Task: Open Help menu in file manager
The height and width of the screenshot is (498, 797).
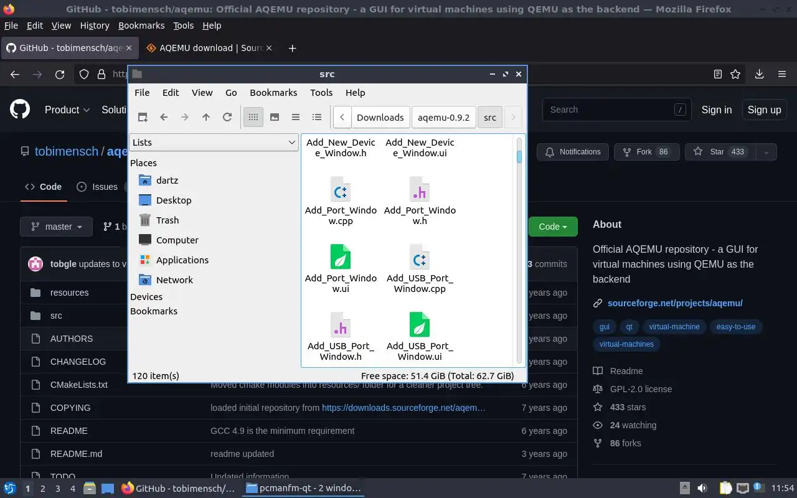Action: (355, 92)
